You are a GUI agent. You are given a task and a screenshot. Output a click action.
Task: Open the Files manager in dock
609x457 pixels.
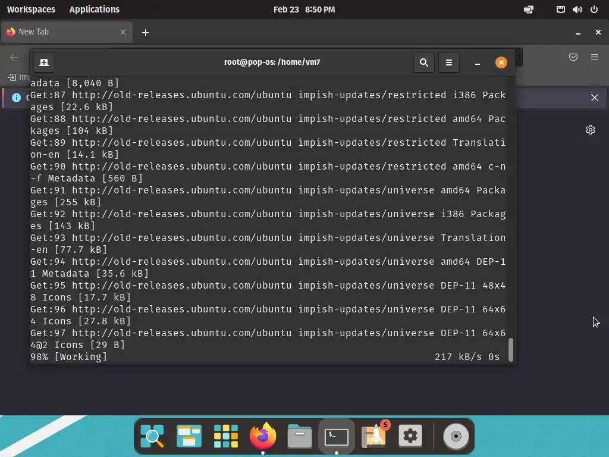click(x=300, y=436)
